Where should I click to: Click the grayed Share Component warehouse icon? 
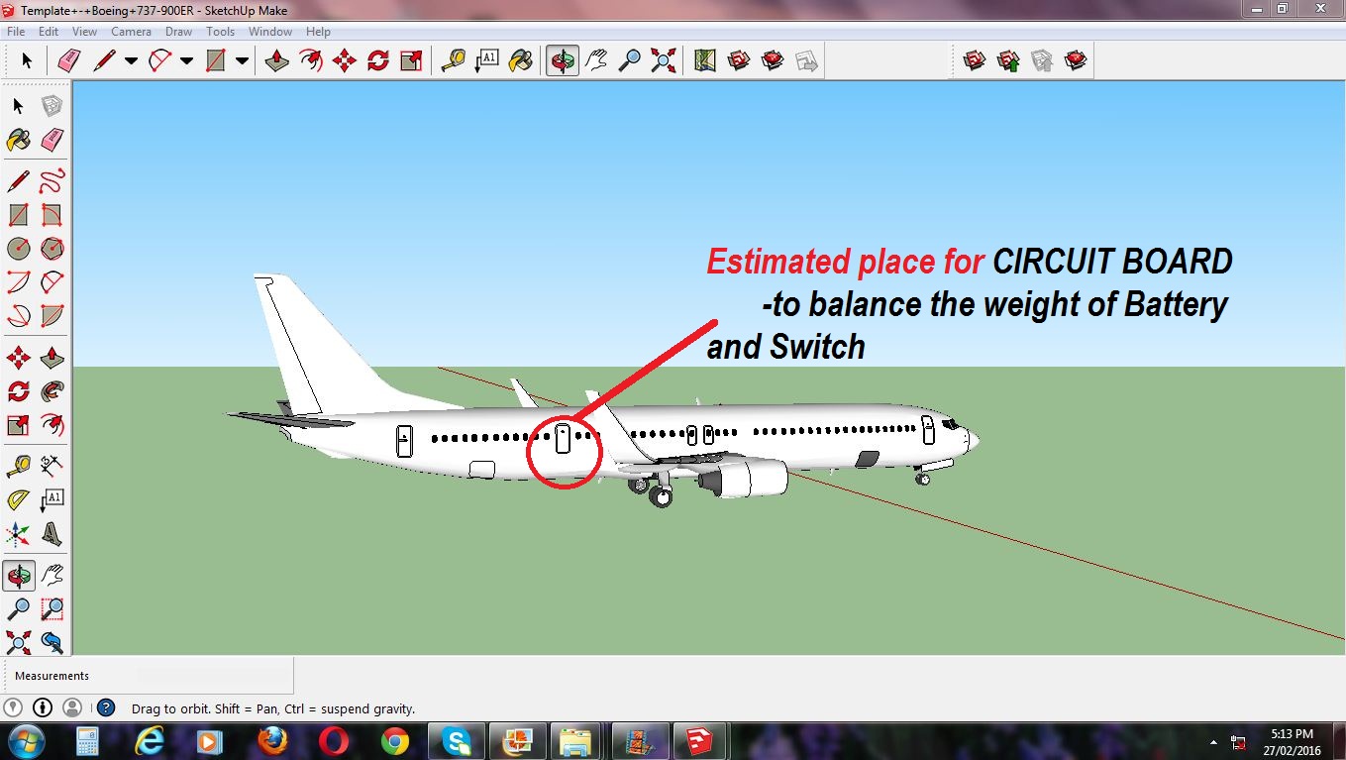tap(1042, 61)
